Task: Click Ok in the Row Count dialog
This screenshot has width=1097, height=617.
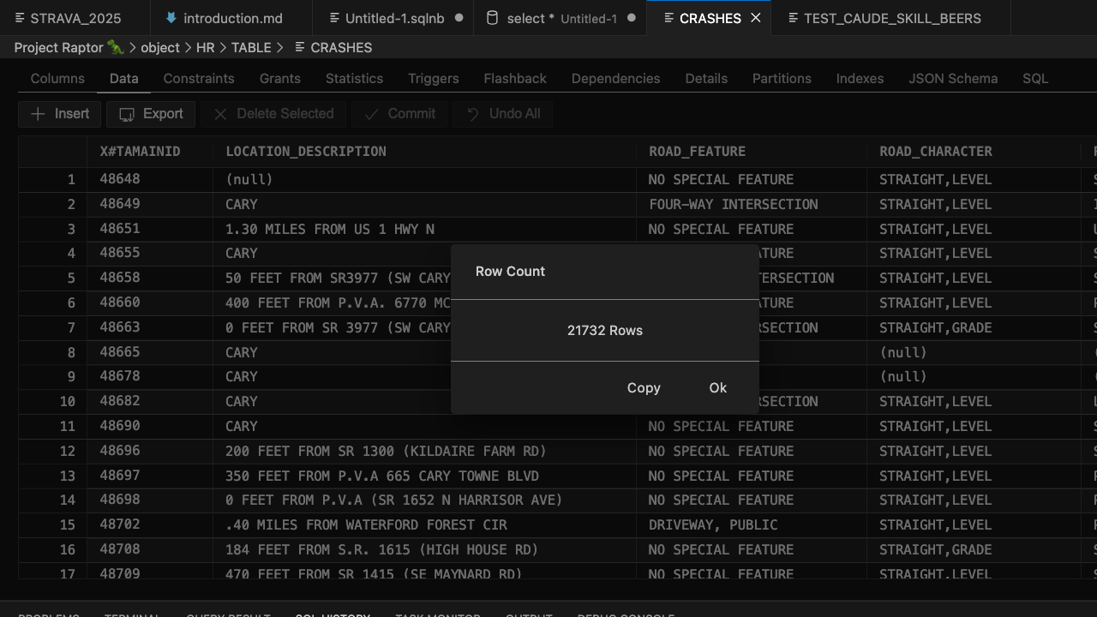Action: (717, 387)
